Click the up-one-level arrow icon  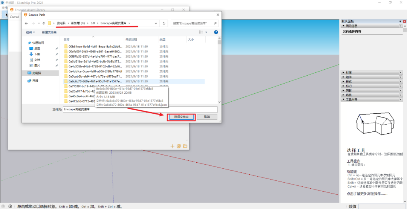(x=44, y=23)
